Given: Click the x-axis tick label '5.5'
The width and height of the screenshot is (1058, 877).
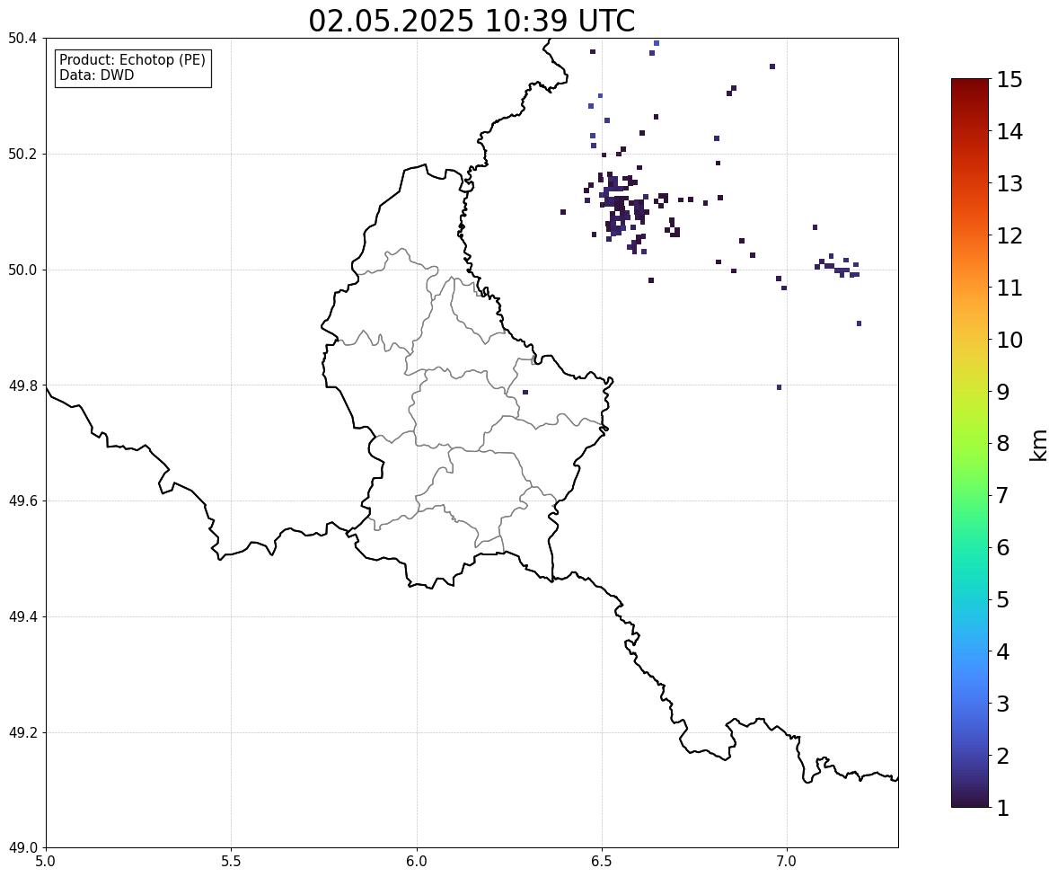Looking at the screenshot, I should click(x=232, y=862).
